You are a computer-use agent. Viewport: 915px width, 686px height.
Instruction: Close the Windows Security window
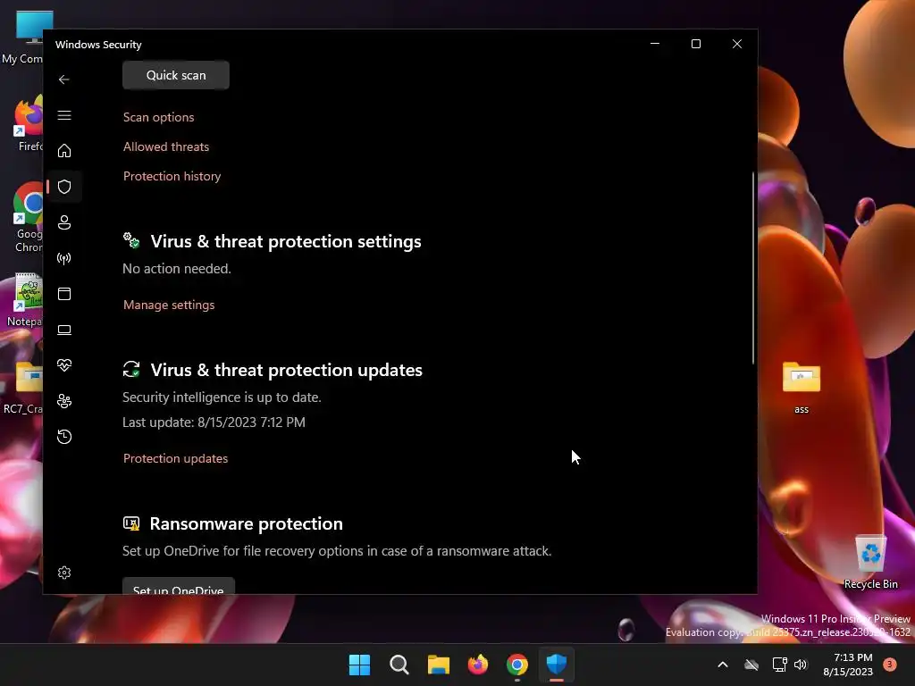(x=737, y=44)
